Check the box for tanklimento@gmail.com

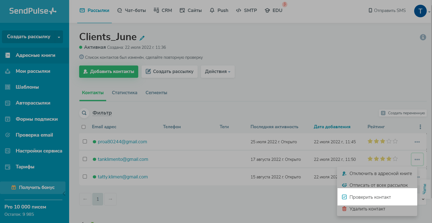(x=85, y=159)
